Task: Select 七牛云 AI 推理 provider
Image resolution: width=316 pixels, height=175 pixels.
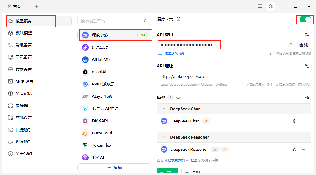Action: point(114,109)
